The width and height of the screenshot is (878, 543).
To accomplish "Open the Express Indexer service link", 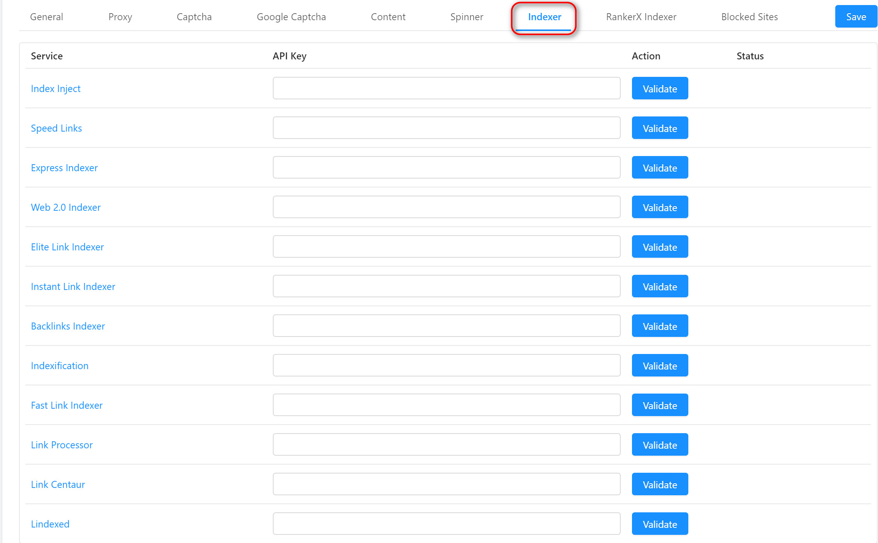I will [x=64, y=168].
